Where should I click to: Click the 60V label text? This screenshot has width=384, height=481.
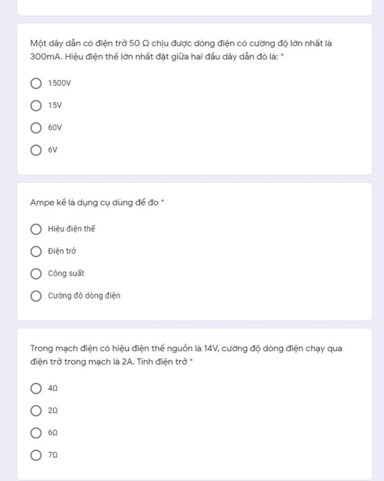(x=55, y=128)
